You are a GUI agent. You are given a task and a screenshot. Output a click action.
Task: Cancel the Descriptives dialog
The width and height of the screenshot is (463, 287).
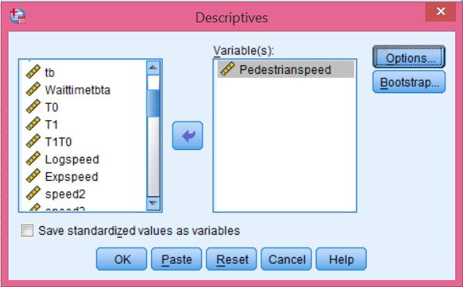pos(287,259)
